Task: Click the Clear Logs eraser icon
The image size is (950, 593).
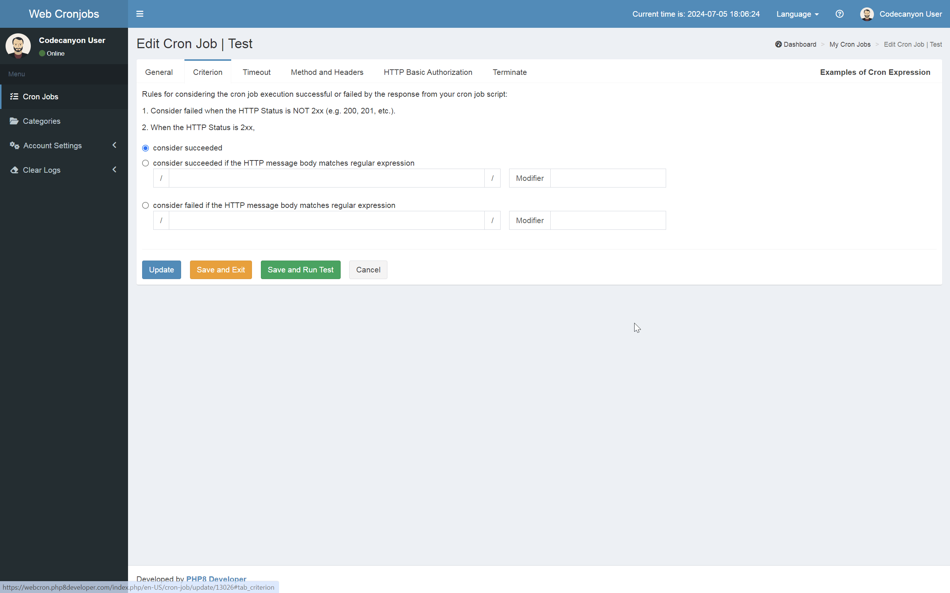Action: click(14, 170)
